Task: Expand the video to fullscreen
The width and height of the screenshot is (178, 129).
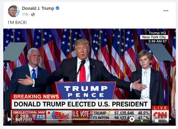Action: point(142,120)
